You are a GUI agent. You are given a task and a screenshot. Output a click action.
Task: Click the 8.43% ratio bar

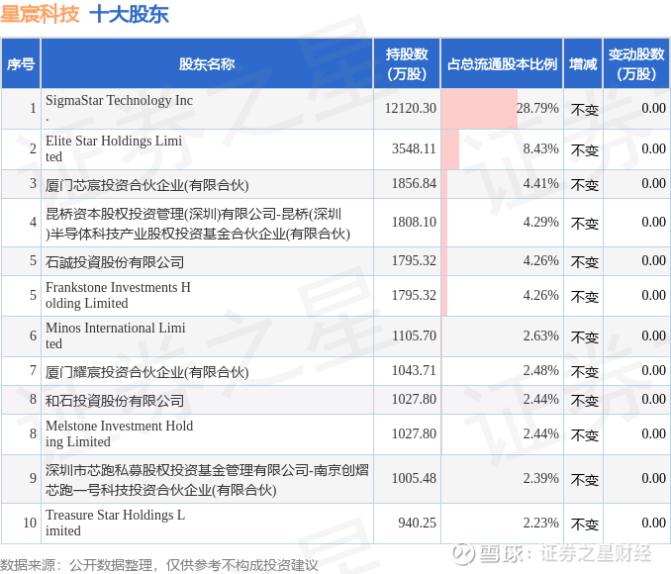pyautogui.click(x=450, y=149)
